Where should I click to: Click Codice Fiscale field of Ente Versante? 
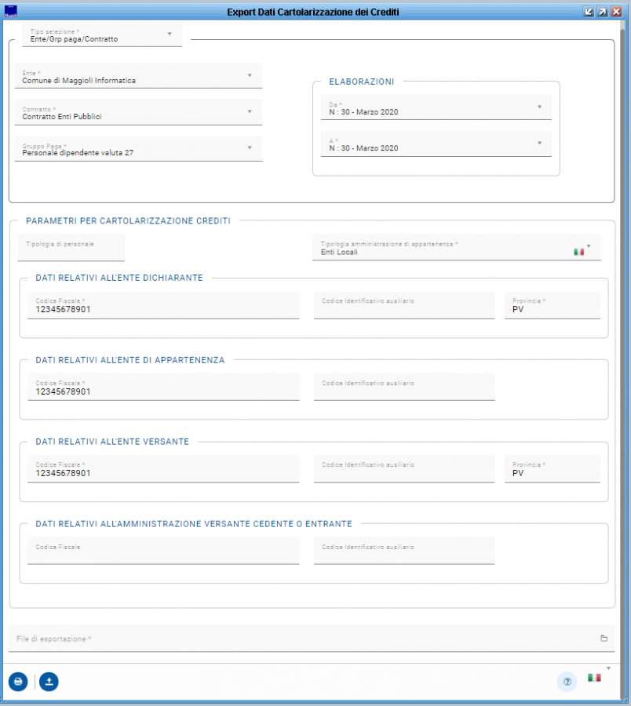coord(163,469)
